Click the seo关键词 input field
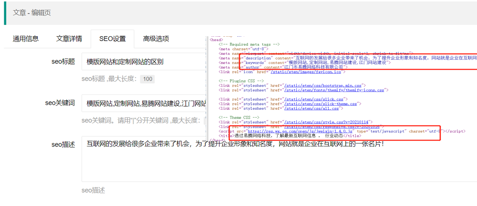Viewport: 477px width, 206px height. pos(144,103)
